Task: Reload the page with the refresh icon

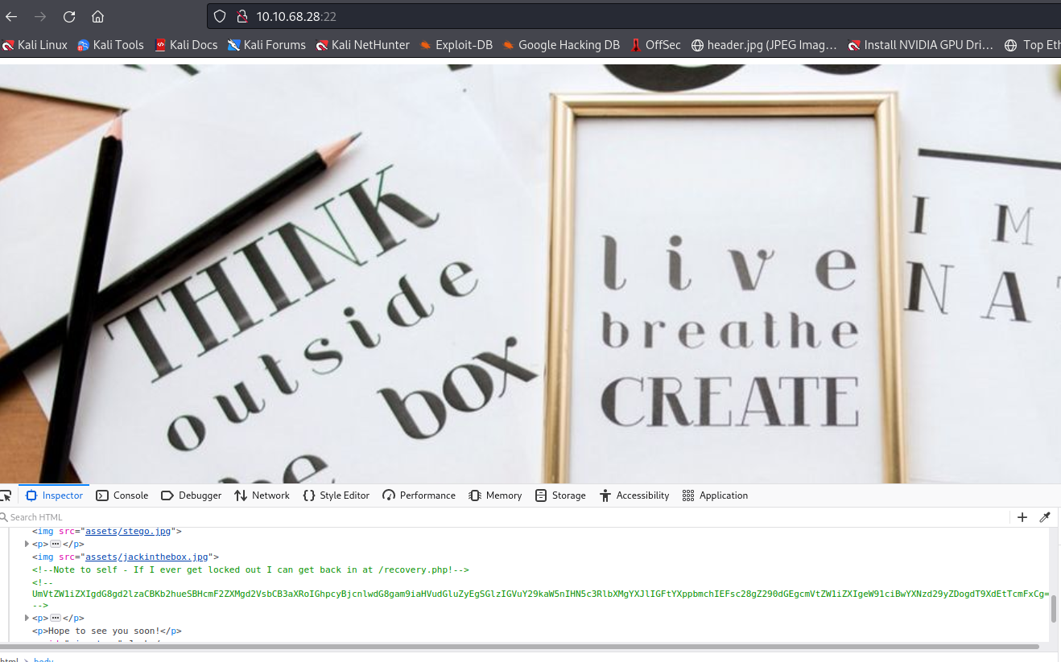Action: point(69,16)
